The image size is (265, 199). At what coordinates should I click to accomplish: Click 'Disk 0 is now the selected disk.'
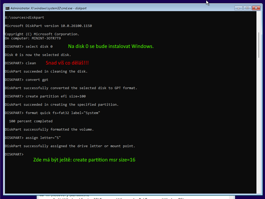(x=38, y=55)
